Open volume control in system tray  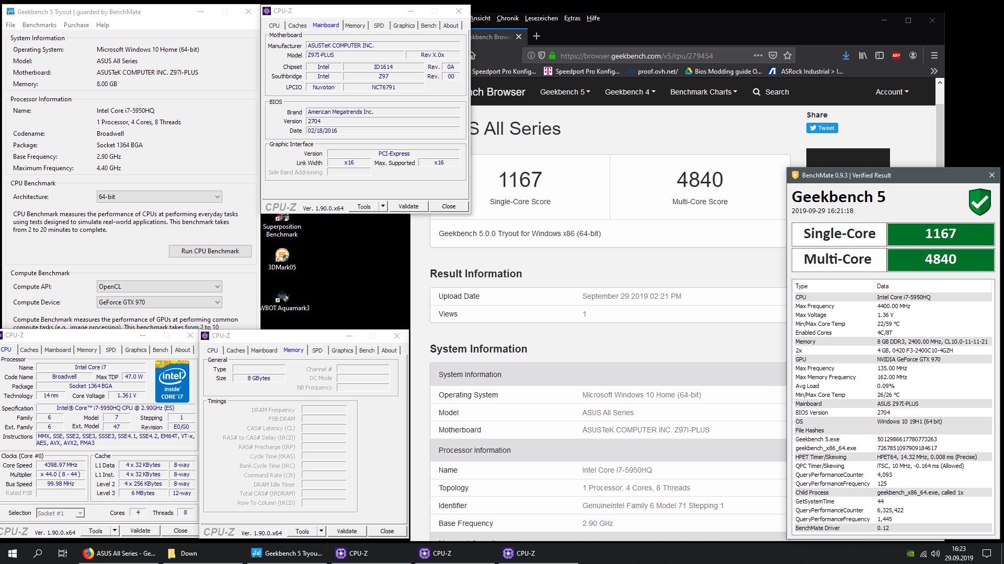935,554
